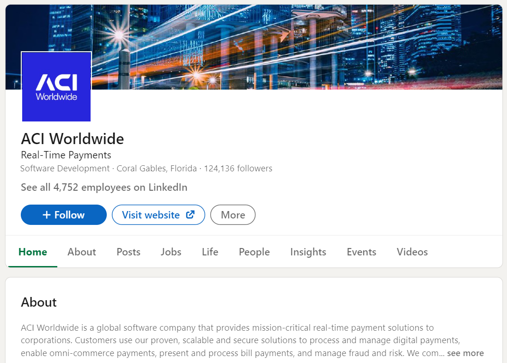
Task: Switch to the Insights tab
Action: click(308, 252)
